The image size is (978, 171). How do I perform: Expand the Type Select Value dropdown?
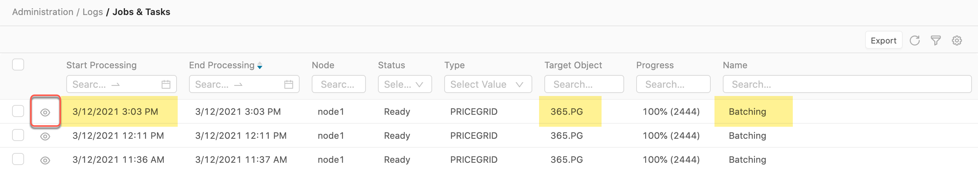point(488,84)
